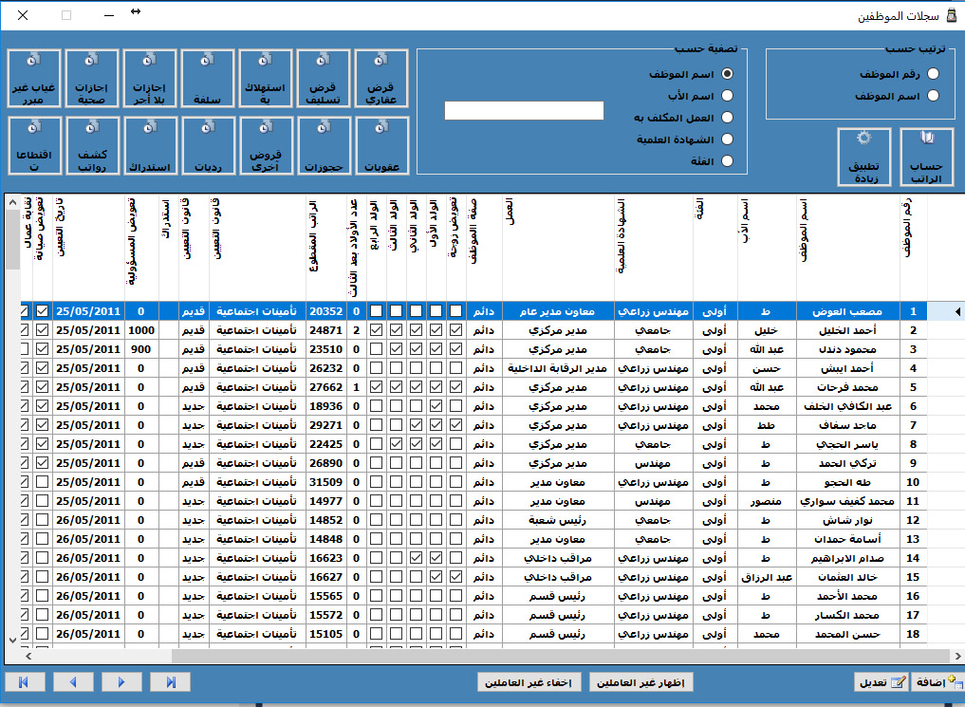Go to the last record navigation arrow
Image resolution: width=965 pixels, height=707 pixels.
tap(171, 681)
